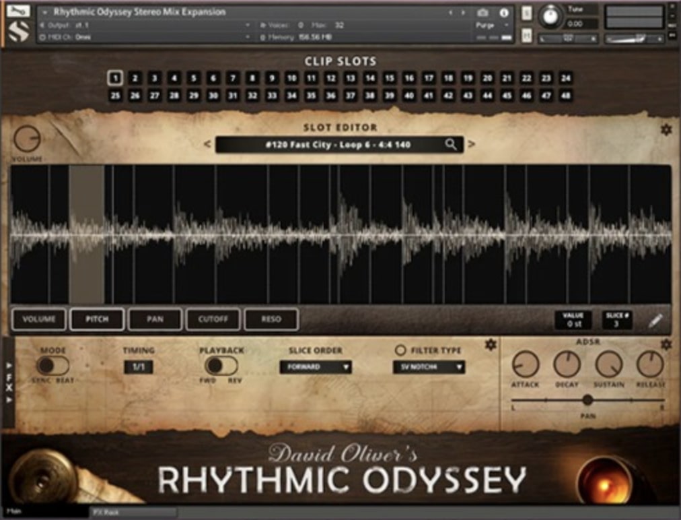Open the search magnifier in Slot Editor

click(451, 144)
